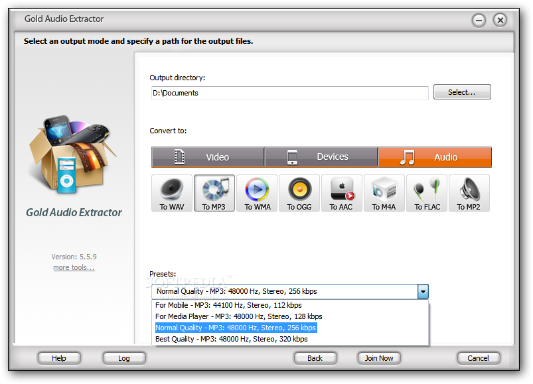Switch to the Audio tab

point(435,157)
